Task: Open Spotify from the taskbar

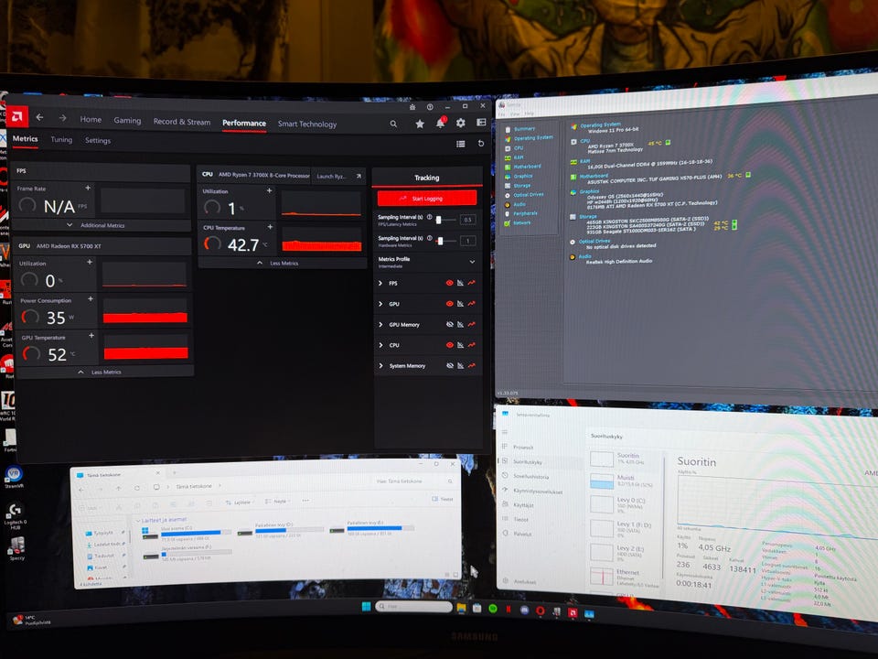Action: [x=493, y=609]
